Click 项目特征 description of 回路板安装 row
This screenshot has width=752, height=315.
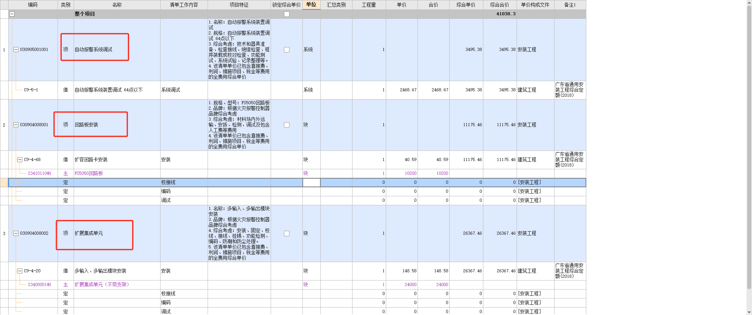click(x=239, y=125)
